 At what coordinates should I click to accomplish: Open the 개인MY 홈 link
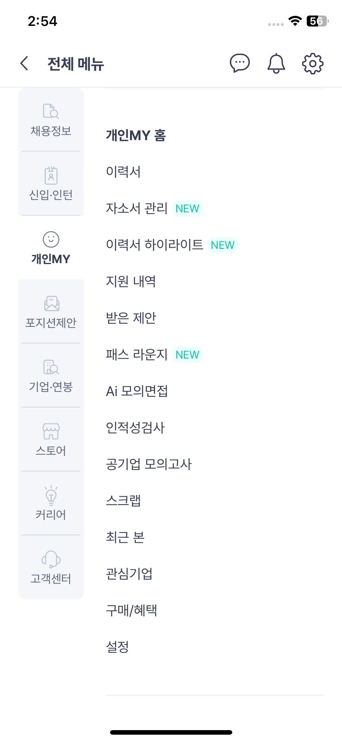pyautogui.click(x=136, y=135)
